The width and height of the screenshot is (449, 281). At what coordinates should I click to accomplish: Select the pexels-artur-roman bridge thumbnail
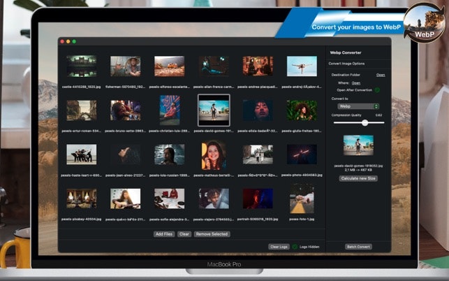click(81, 110)
